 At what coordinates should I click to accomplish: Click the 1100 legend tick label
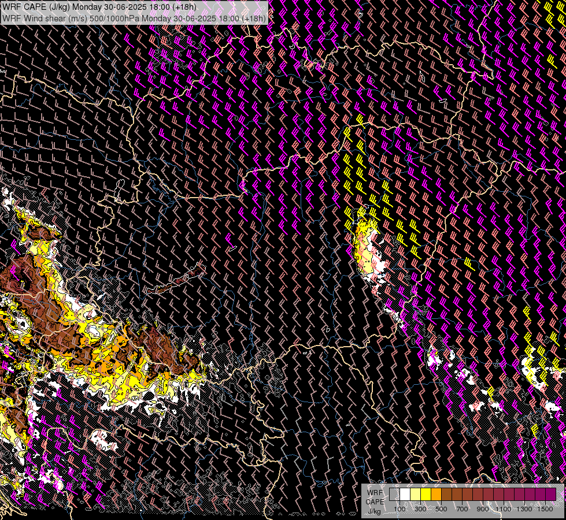(x=504, y=509)
